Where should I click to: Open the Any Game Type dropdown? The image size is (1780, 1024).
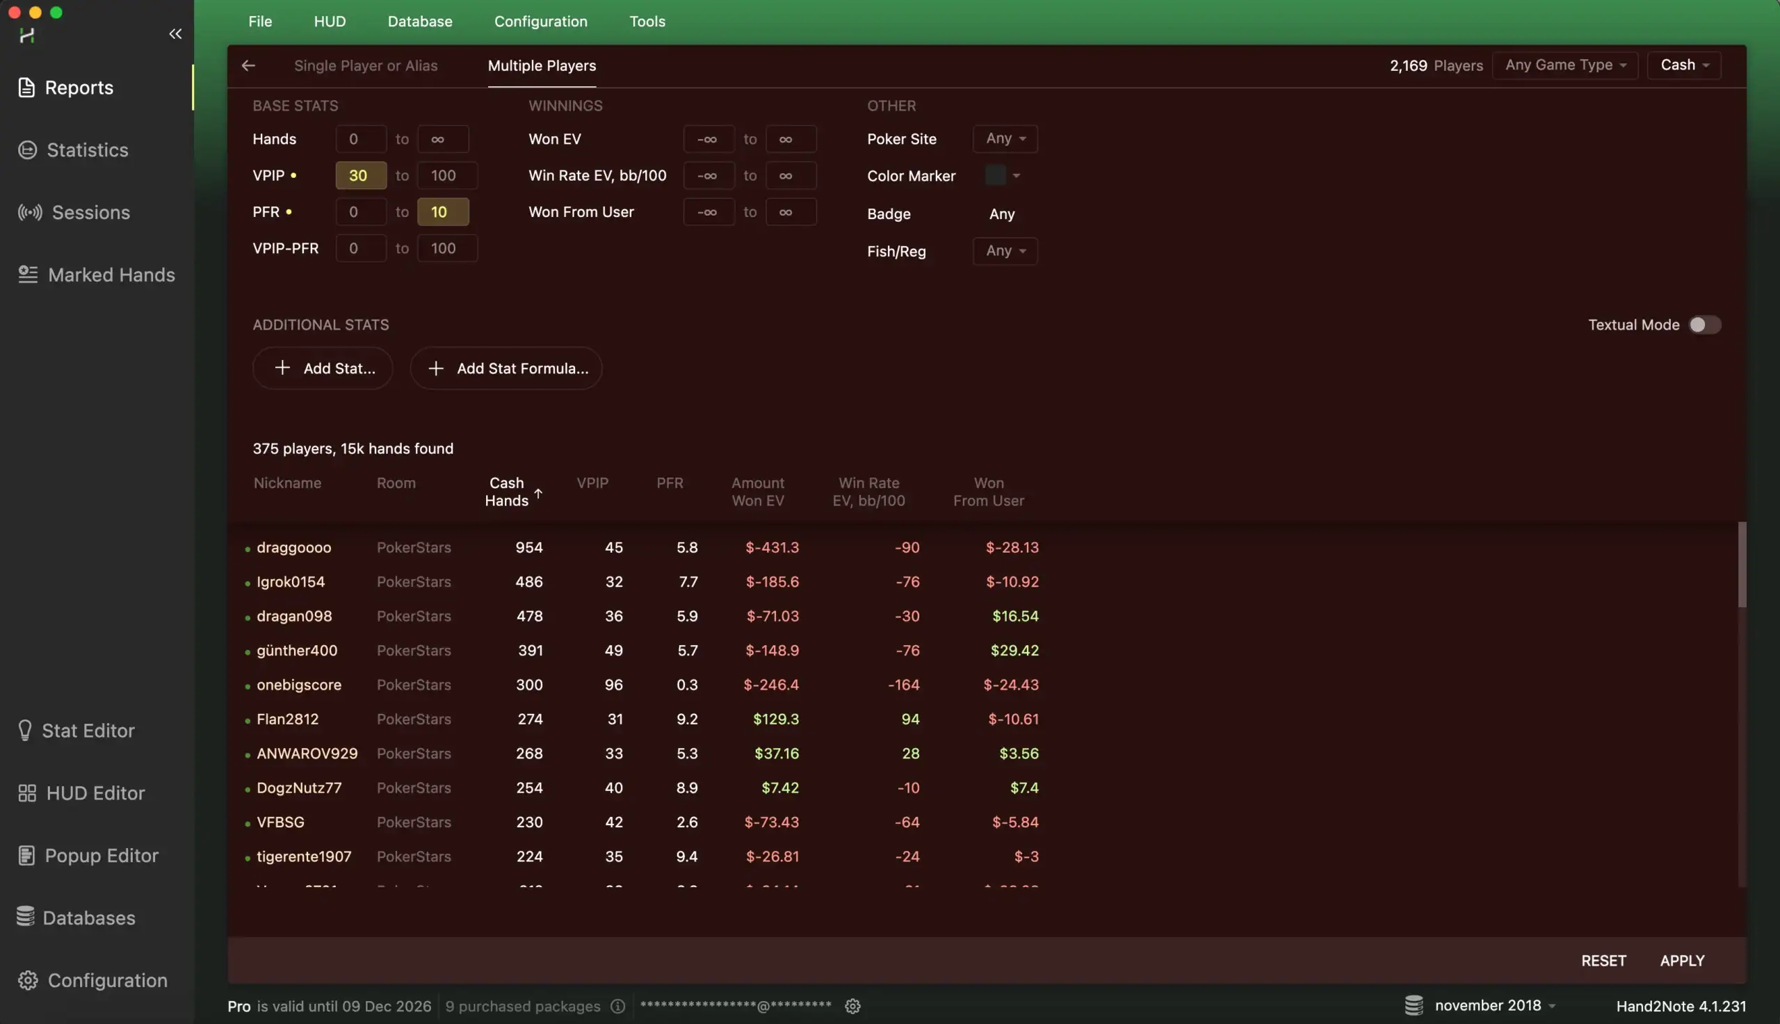coord(1564,65)
